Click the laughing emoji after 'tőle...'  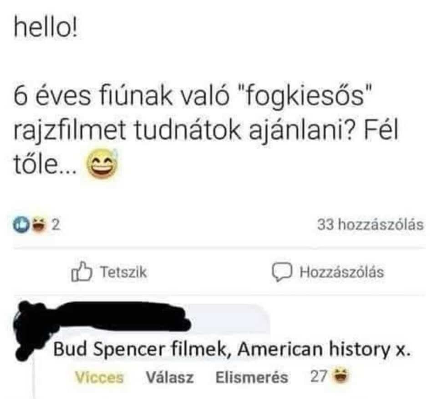coord(102,165)
